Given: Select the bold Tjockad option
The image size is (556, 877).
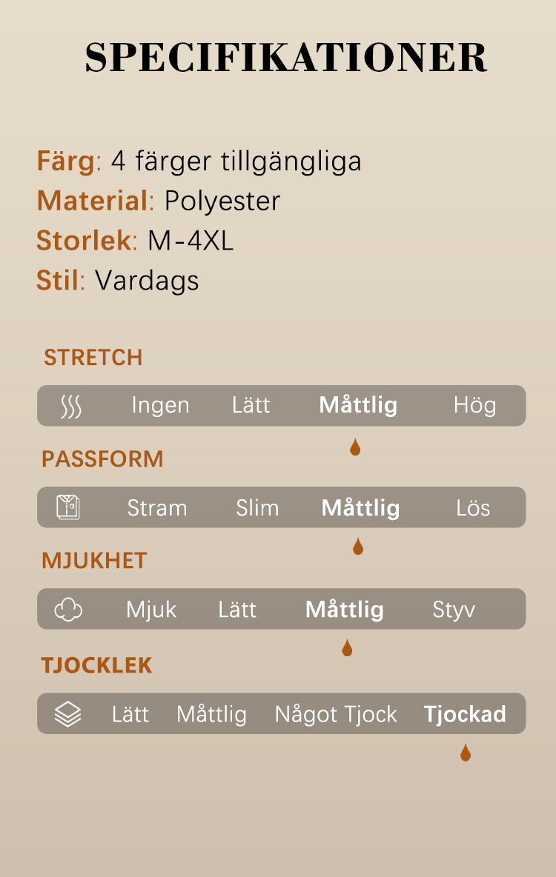Looking at the screenshot, I should [x=465, y=714].
